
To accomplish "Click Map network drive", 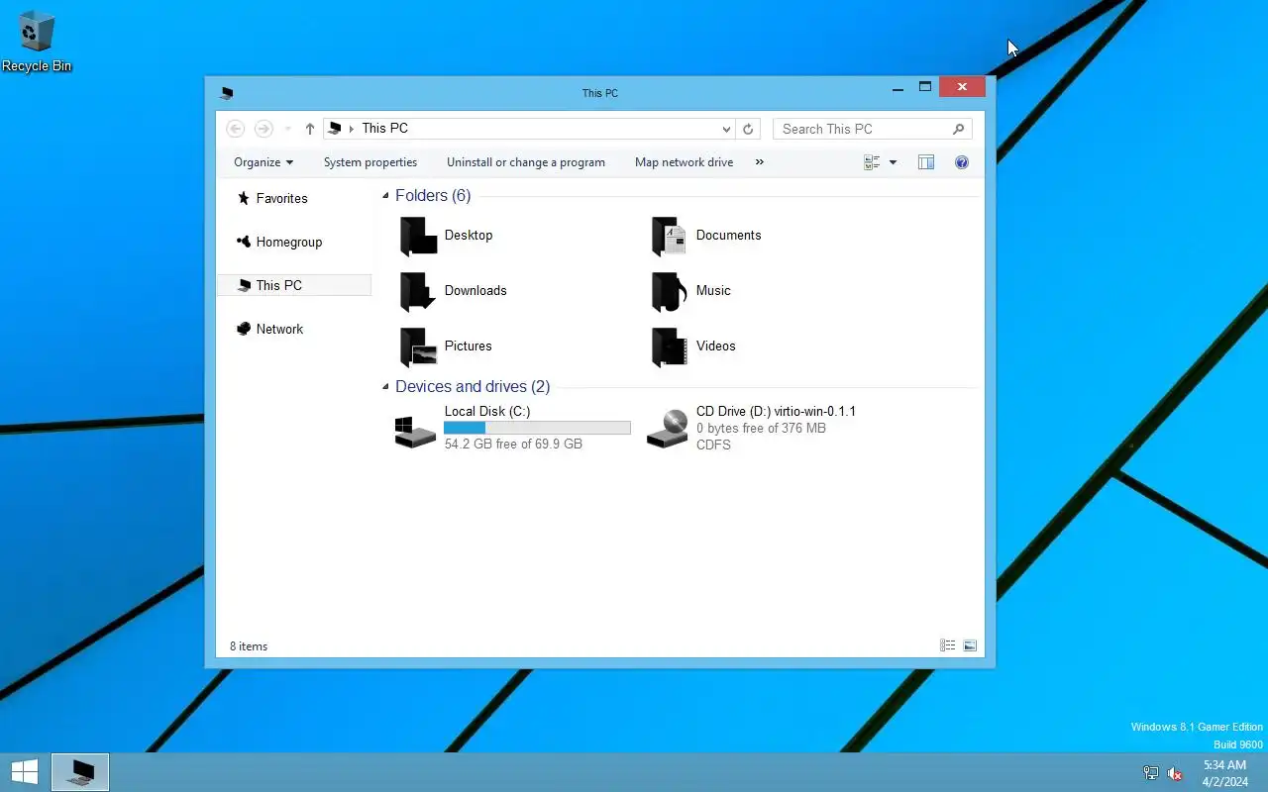I will tap(685, 162).
